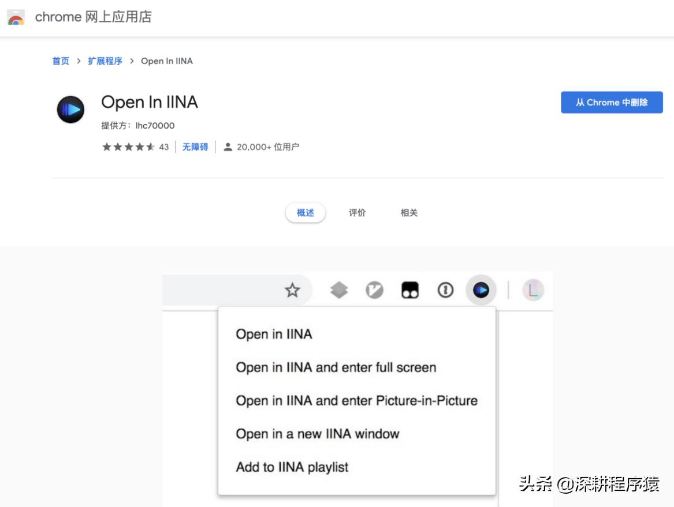Click the bookmark star icon

pos(292,290)
